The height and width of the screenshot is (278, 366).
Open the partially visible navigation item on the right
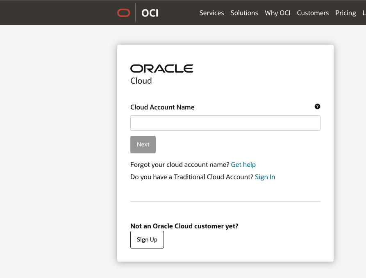[364, 13]
